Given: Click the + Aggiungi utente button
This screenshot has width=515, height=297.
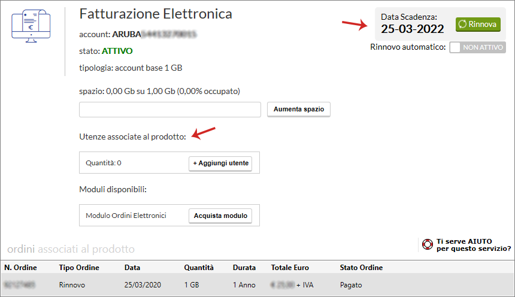Looking at the screenshot, I should tap(220, 163).
